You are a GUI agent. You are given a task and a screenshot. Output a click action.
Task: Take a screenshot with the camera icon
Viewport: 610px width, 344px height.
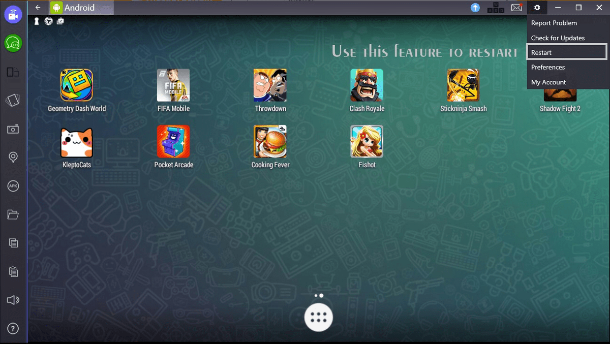click(x=13, y=129)
